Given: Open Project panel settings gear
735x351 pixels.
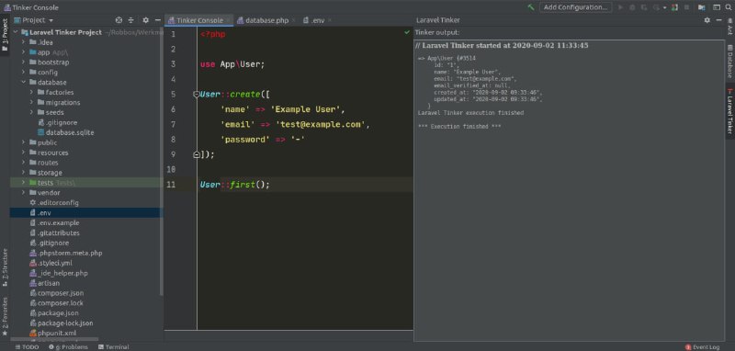Looking at the screenshot, I should coord(146,20).
